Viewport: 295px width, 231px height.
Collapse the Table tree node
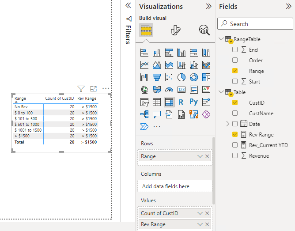tap(221, 92)
